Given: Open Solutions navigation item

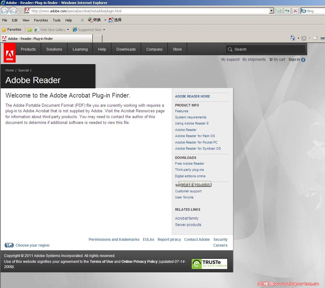Looking at the screenshot, I should [54, 49].
